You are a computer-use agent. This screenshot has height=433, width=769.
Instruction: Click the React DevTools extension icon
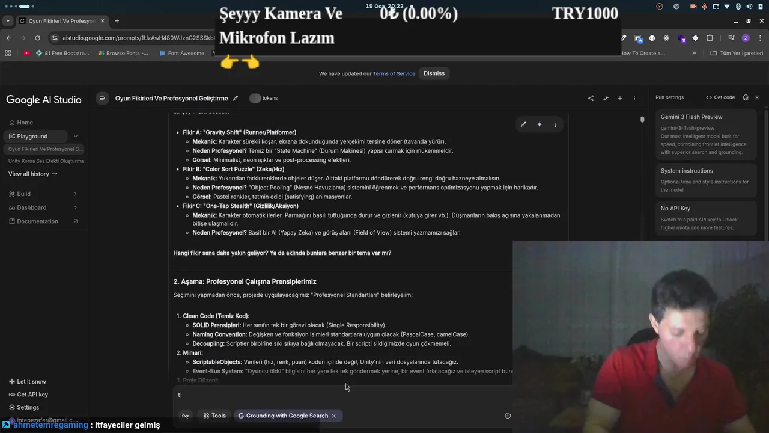pos(666,38)
